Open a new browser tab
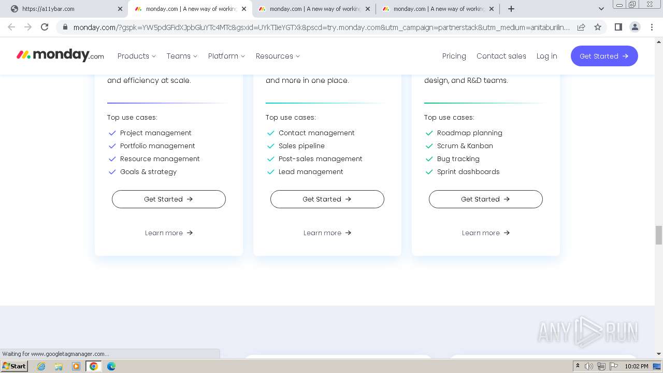663x373 pixels. pos(511,9)
